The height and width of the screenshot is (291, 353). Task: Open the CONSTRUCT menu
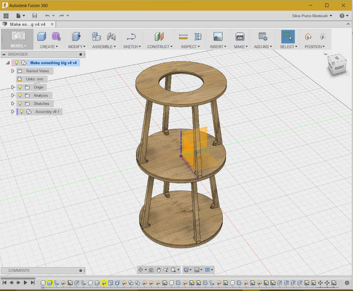[x=160, y=47]
